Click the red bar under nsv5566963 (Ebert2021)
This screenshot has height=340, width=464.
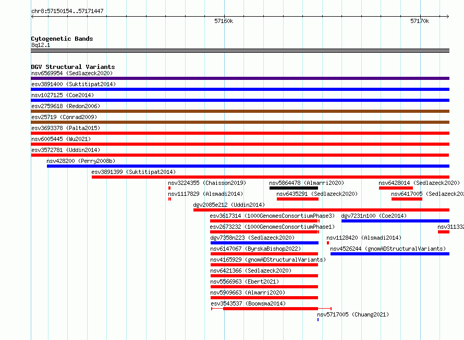coord(264,287)
